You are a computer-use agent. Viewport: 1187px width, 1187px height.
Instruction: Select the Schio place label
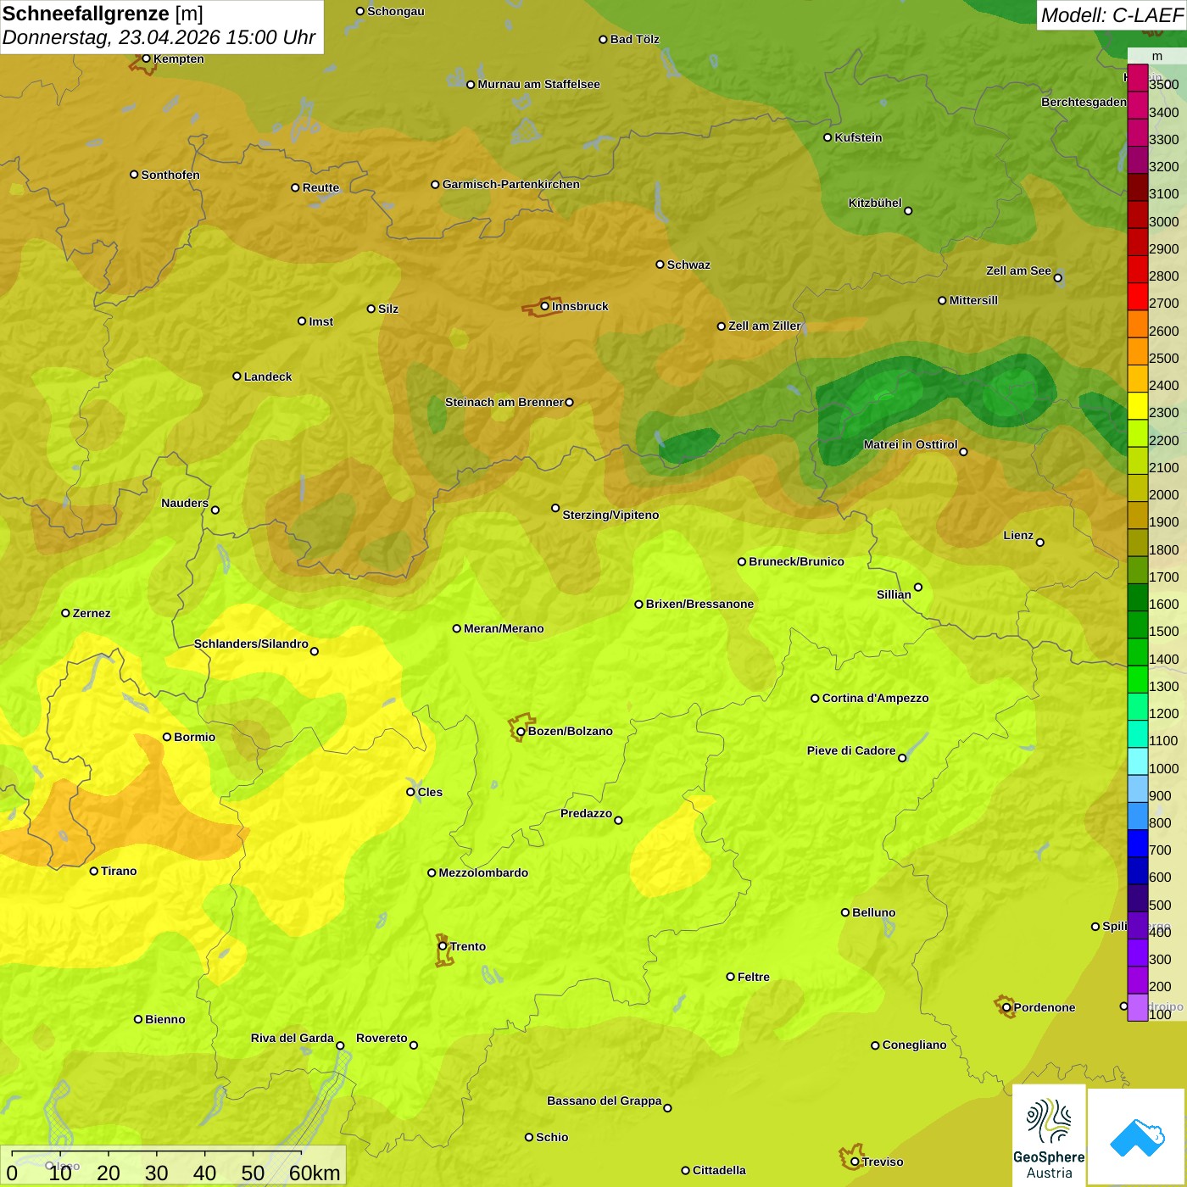[x=552, y=1137]
